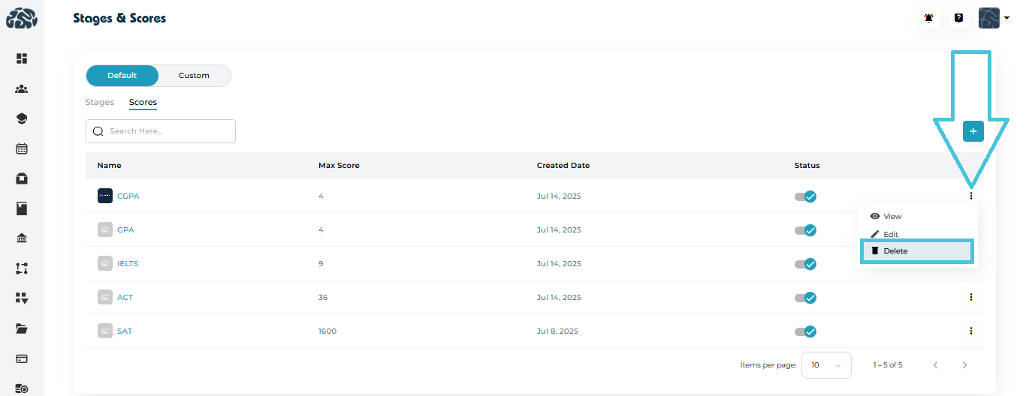Open the folder icon in sidebar
1026x396 pixels.
coord(22,328)
